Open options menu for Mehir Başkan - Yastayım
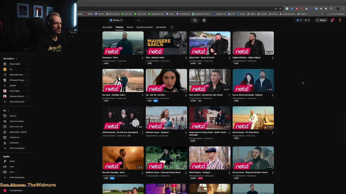Image resolution: width=346 pixels, height=194 pixels. click(x=229, y=172)
